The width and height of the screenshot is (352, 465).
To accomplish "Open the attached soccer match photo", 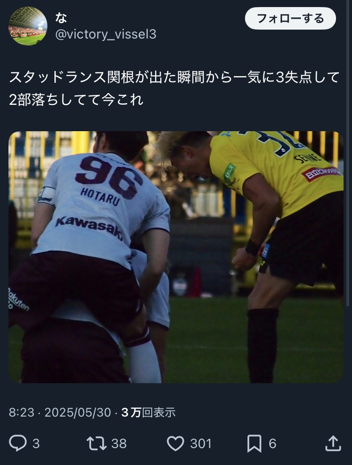I will tap(176, 257).
